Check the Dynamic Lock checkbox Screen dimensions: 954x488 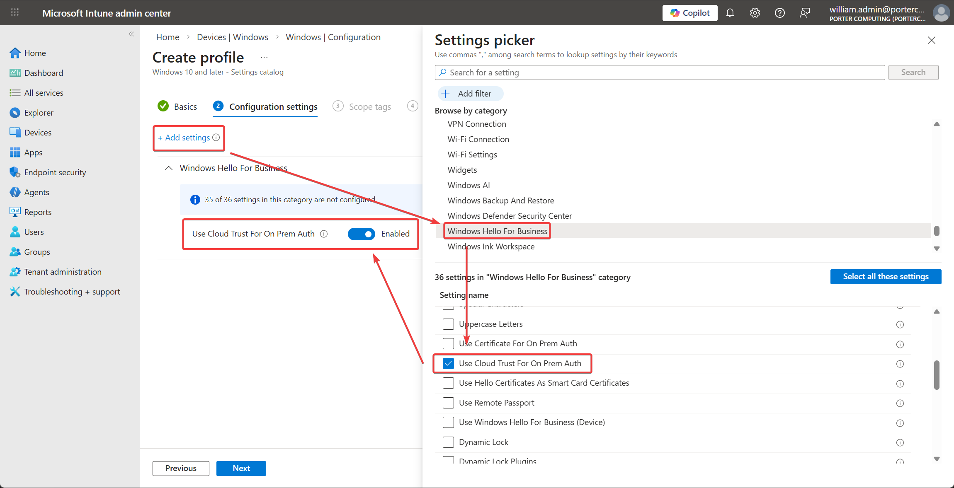[x=448, y=442]
